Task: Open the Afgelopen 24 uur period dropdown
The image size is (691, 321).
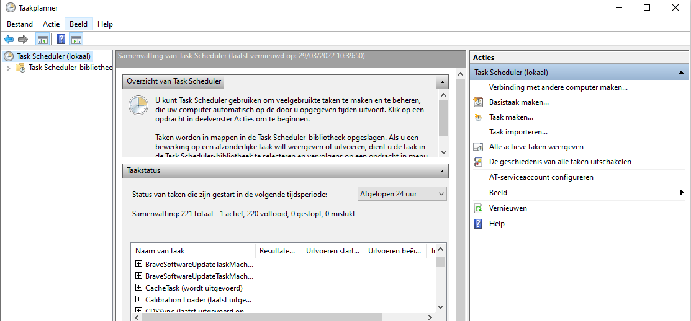Action: [x=402, y=194]
